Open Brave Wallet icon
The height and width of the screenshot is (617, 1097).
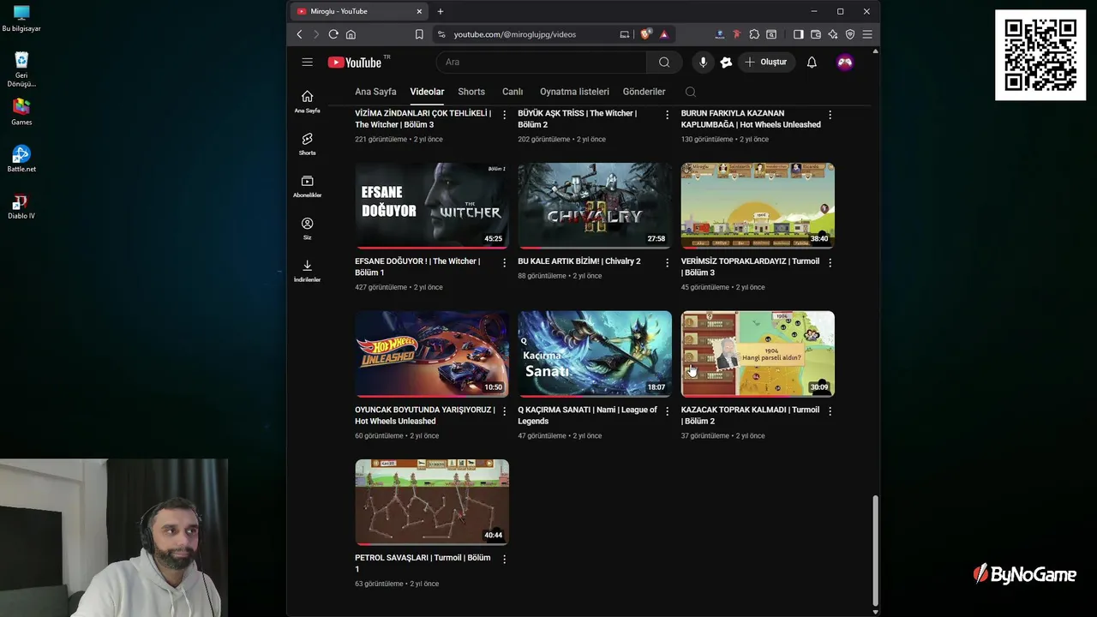click(x=816, y=34)
